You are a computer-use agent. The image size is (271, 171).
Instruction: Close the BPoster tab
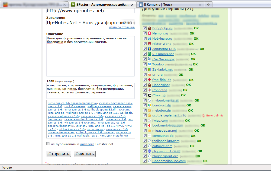point(132,5)
